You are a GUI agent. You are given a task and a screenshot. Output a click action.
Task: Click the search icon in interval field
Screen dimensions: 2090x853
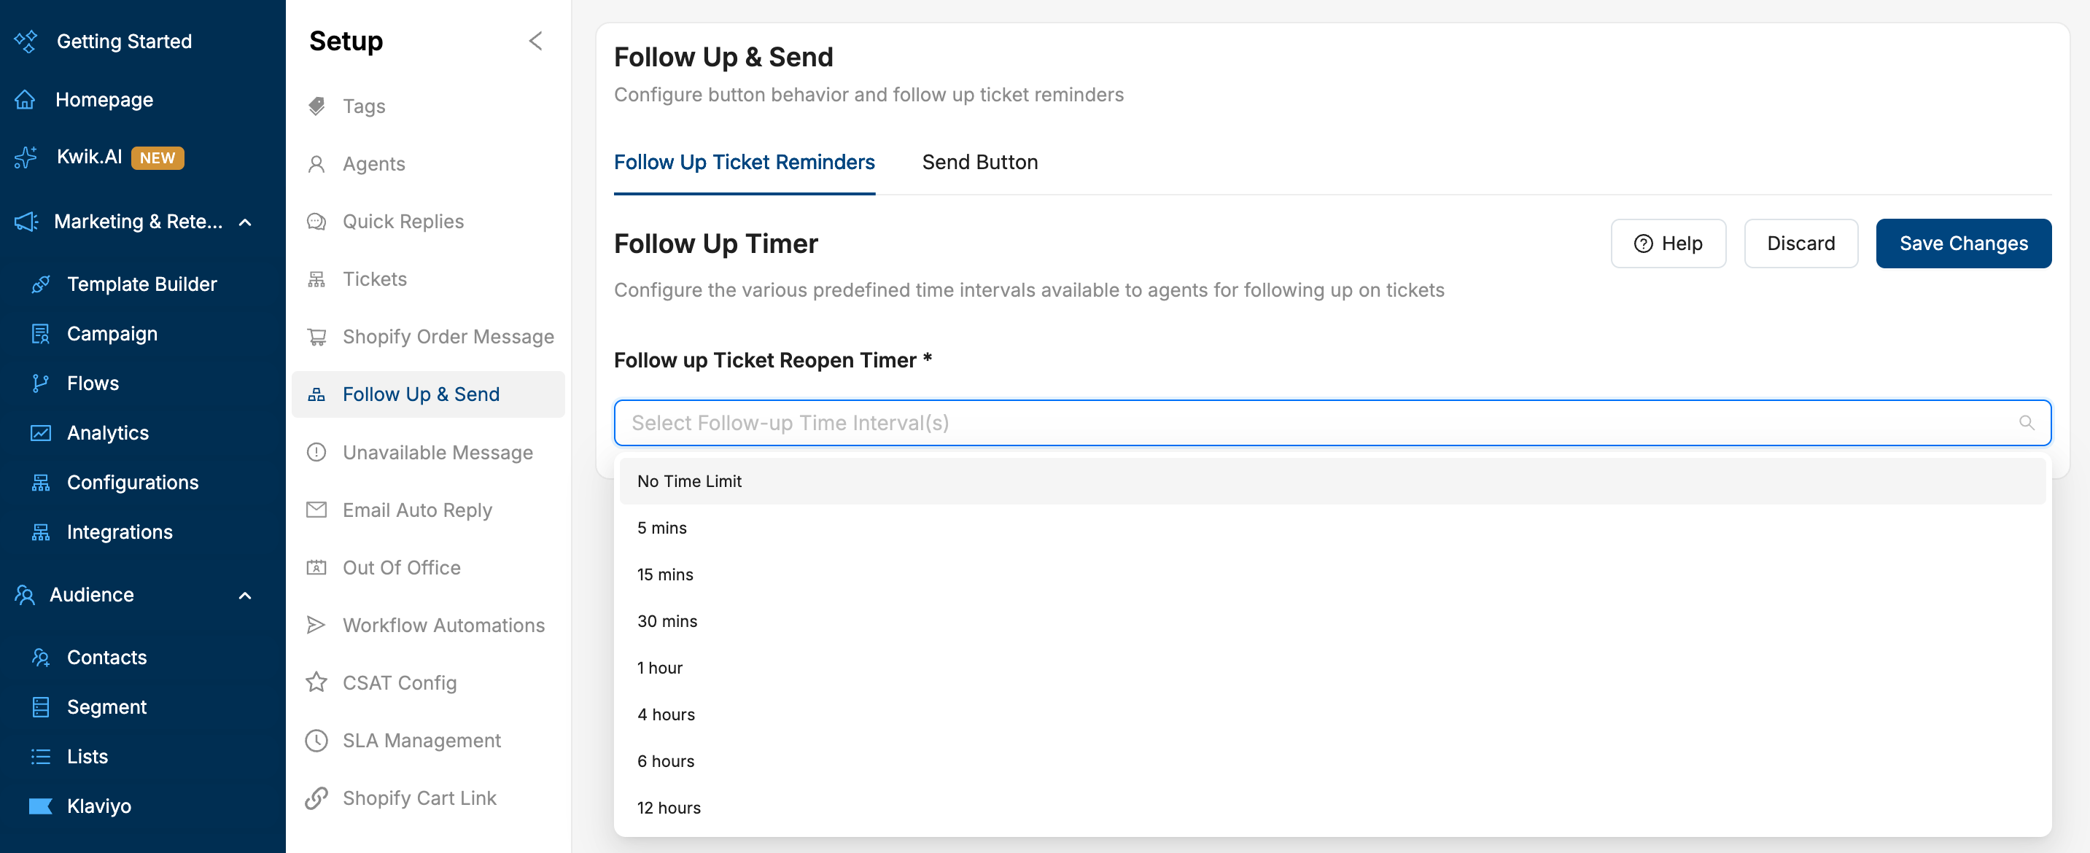[x=2026, y=422]
